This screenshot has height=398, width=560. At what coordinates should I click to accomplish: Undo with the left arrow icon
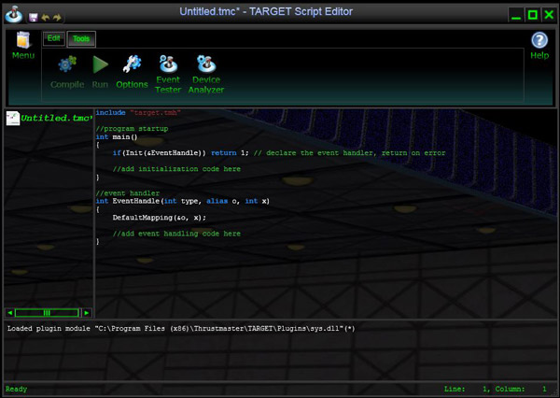click(x=46, y=17)
